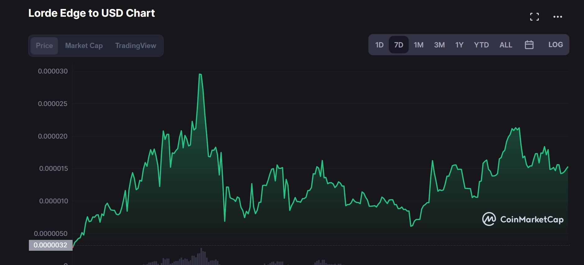Show ALL time price history
Screen dimensions: 584x265
tap(505, 45)
